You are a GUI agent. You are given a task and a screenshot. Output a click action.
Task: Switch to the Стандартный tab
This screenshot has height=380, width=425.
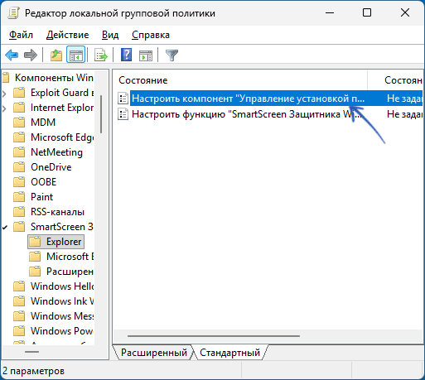click(229, 353)
